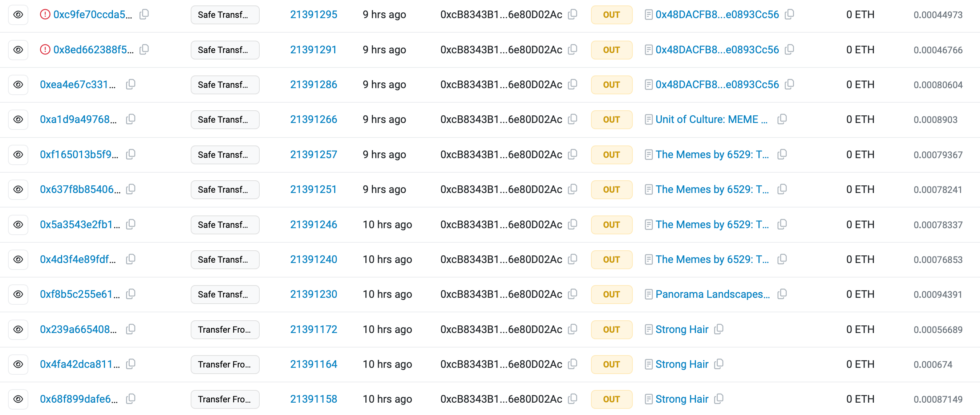Click failed transaction warning icon for 0x8ed662388f5

(45, 49)
